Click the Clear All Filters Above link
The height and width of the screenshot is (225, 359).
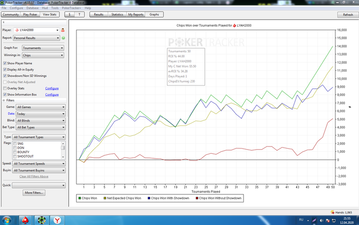34,176
